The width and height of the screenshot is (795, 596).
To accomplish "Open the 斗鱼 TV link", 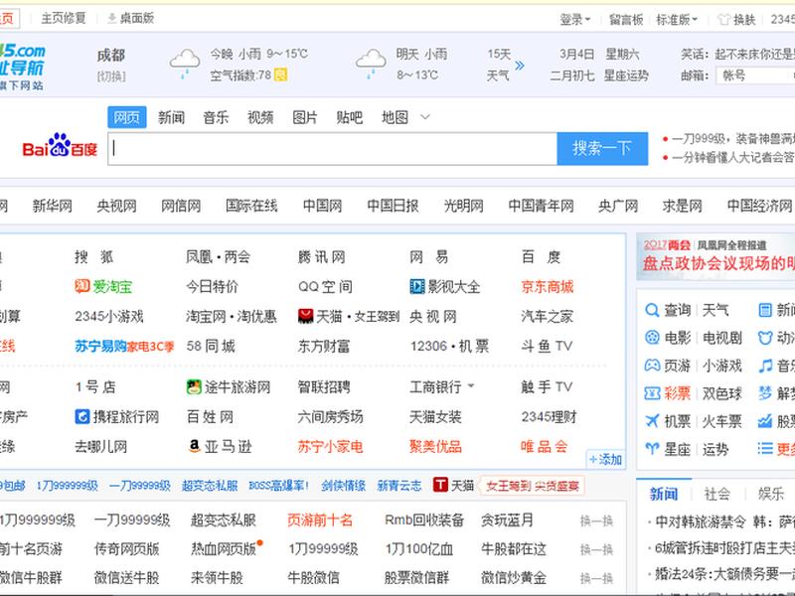I will coord(547,347).
